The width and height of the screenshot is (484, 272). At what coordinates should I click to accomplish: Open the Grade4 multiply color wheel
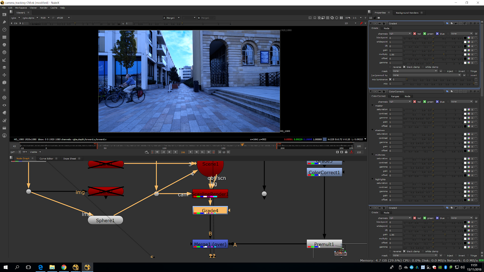(469, 54)
